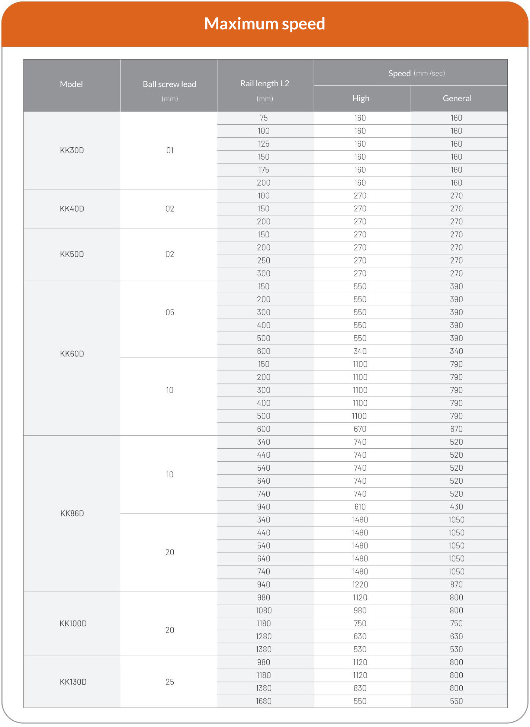Viewport: 530px width, 727px height.
Task: Click rail length 75 in the first row
Action: point(264,118)
